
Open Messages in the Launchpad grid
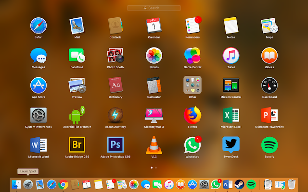38,56
